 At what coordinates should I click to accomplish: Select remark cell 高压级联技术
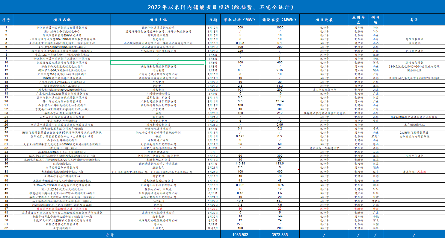pos(414,39)
